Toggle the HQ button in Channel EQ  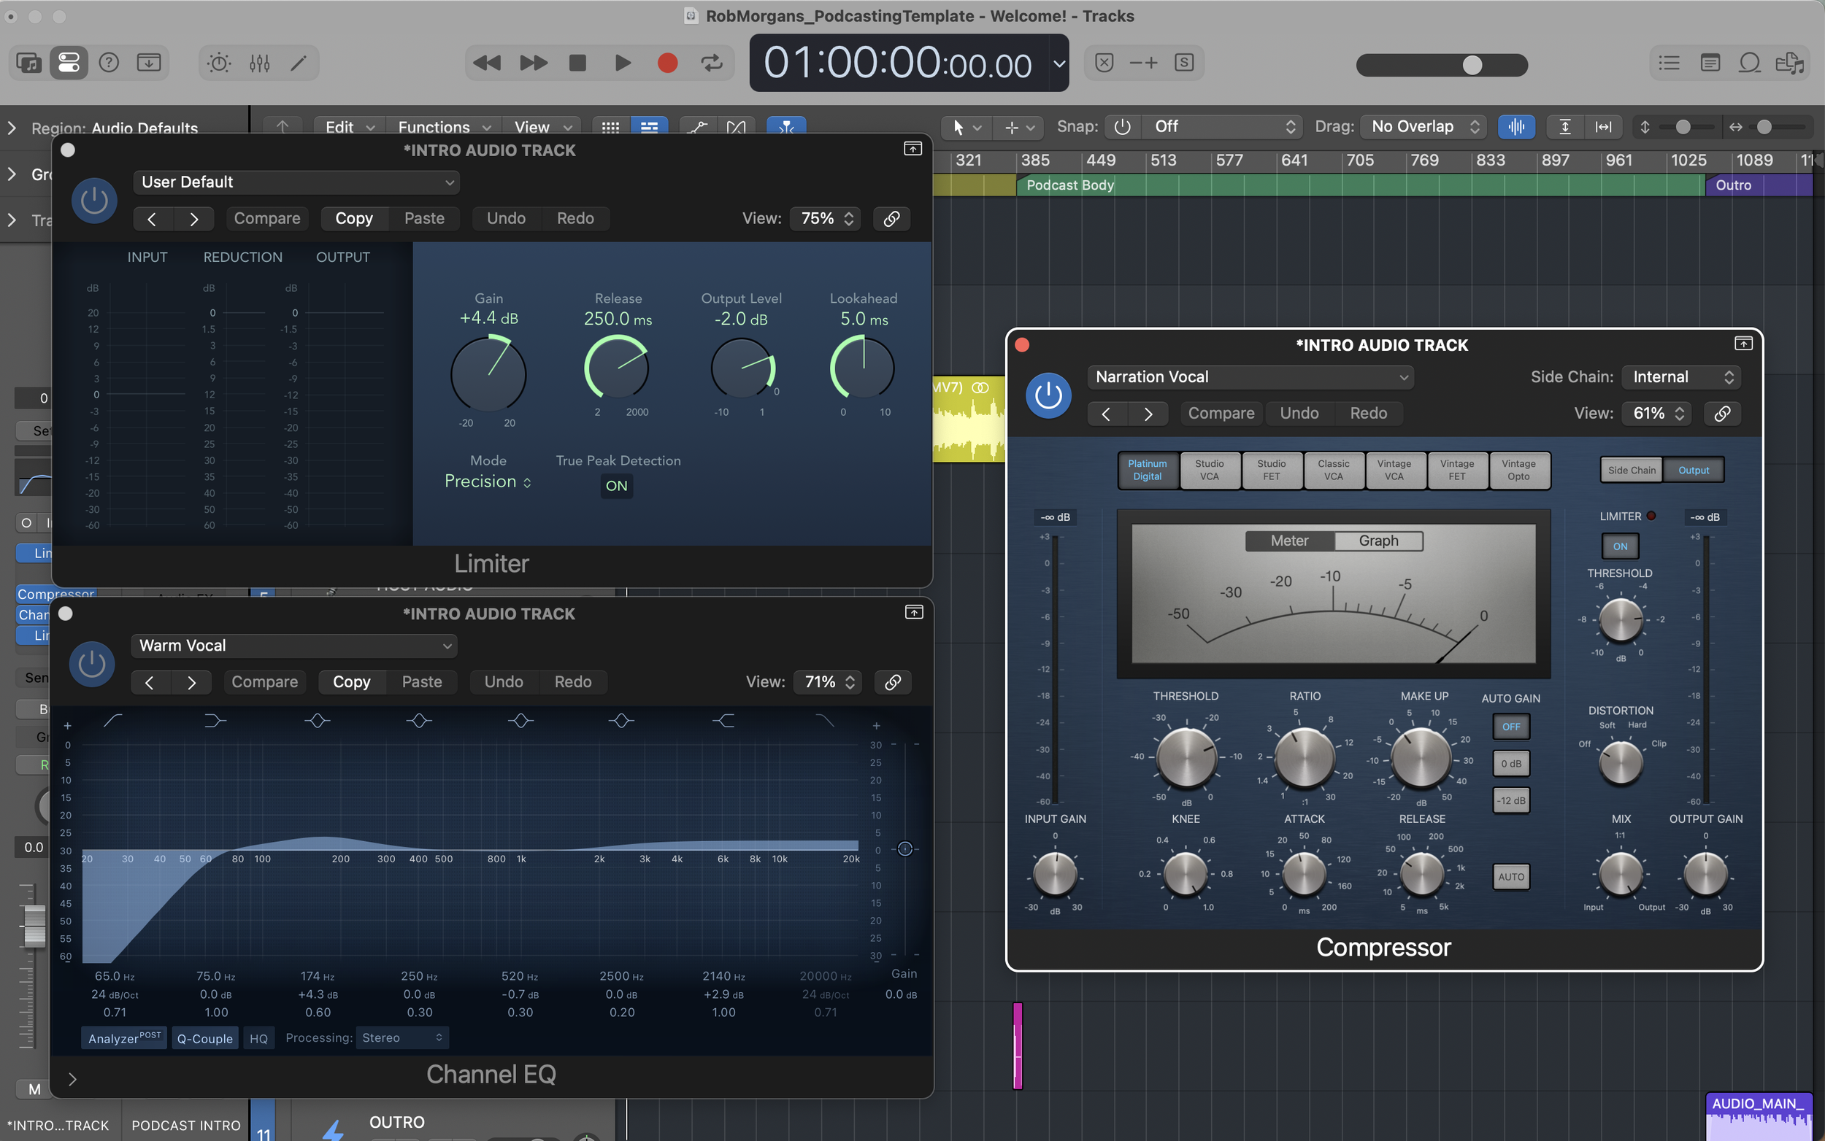pos(258,1038)
